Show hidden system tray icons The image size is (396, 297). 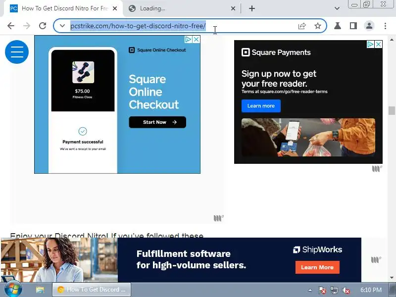click(x=310, y=290)
